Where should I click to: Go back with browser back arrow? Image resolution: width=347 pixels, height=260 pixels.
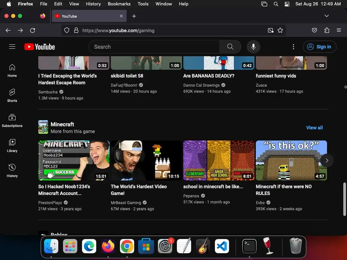[x=8, y=30]
